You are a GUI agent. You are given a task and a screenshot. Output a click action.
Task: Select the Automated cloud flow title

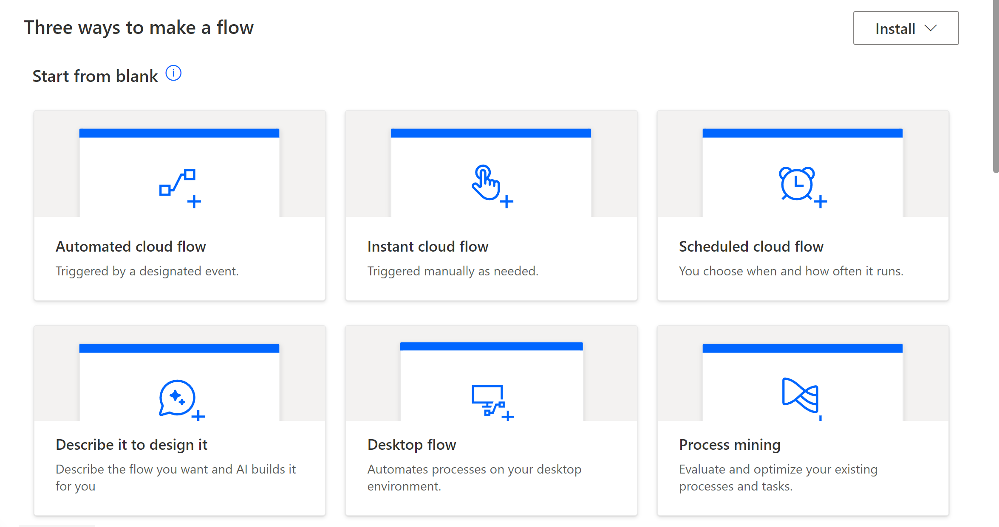pyautogui.click(x=131, y=247)
